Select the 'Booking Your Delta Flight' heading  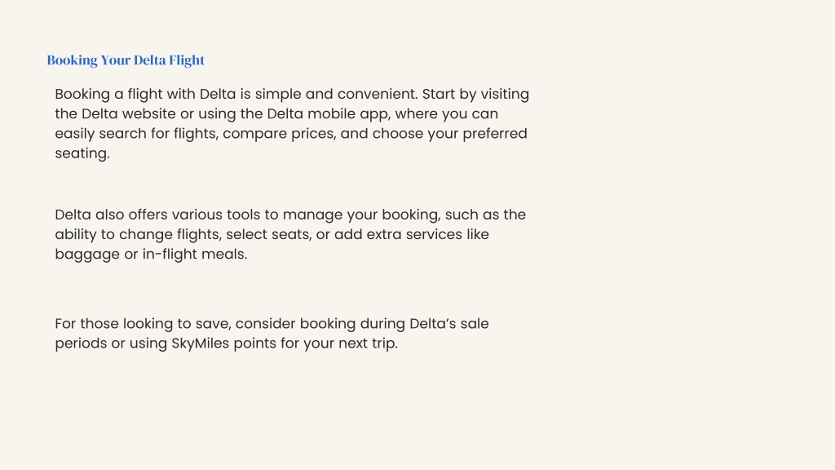pyautogui.click(x=126, y=60)
